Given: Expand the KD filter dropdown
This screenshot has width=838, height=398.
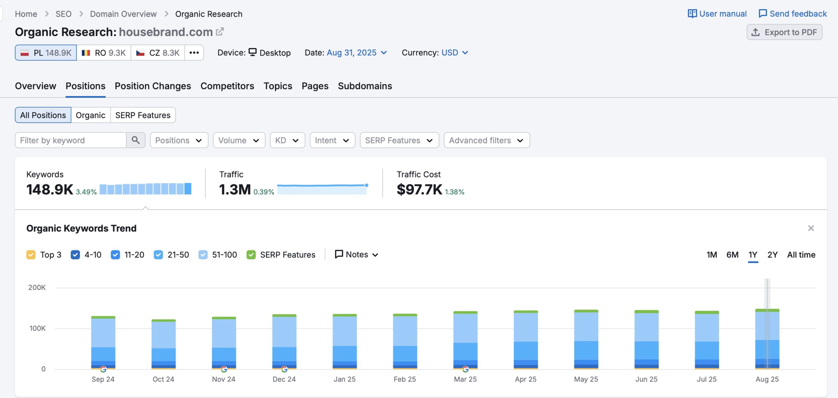Looking at the screenshot, I should tap(287, 140).
